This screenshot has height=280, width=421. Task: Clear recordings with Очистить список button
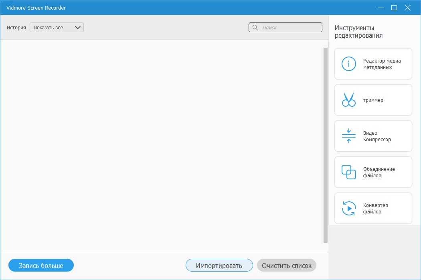[286, 265]
